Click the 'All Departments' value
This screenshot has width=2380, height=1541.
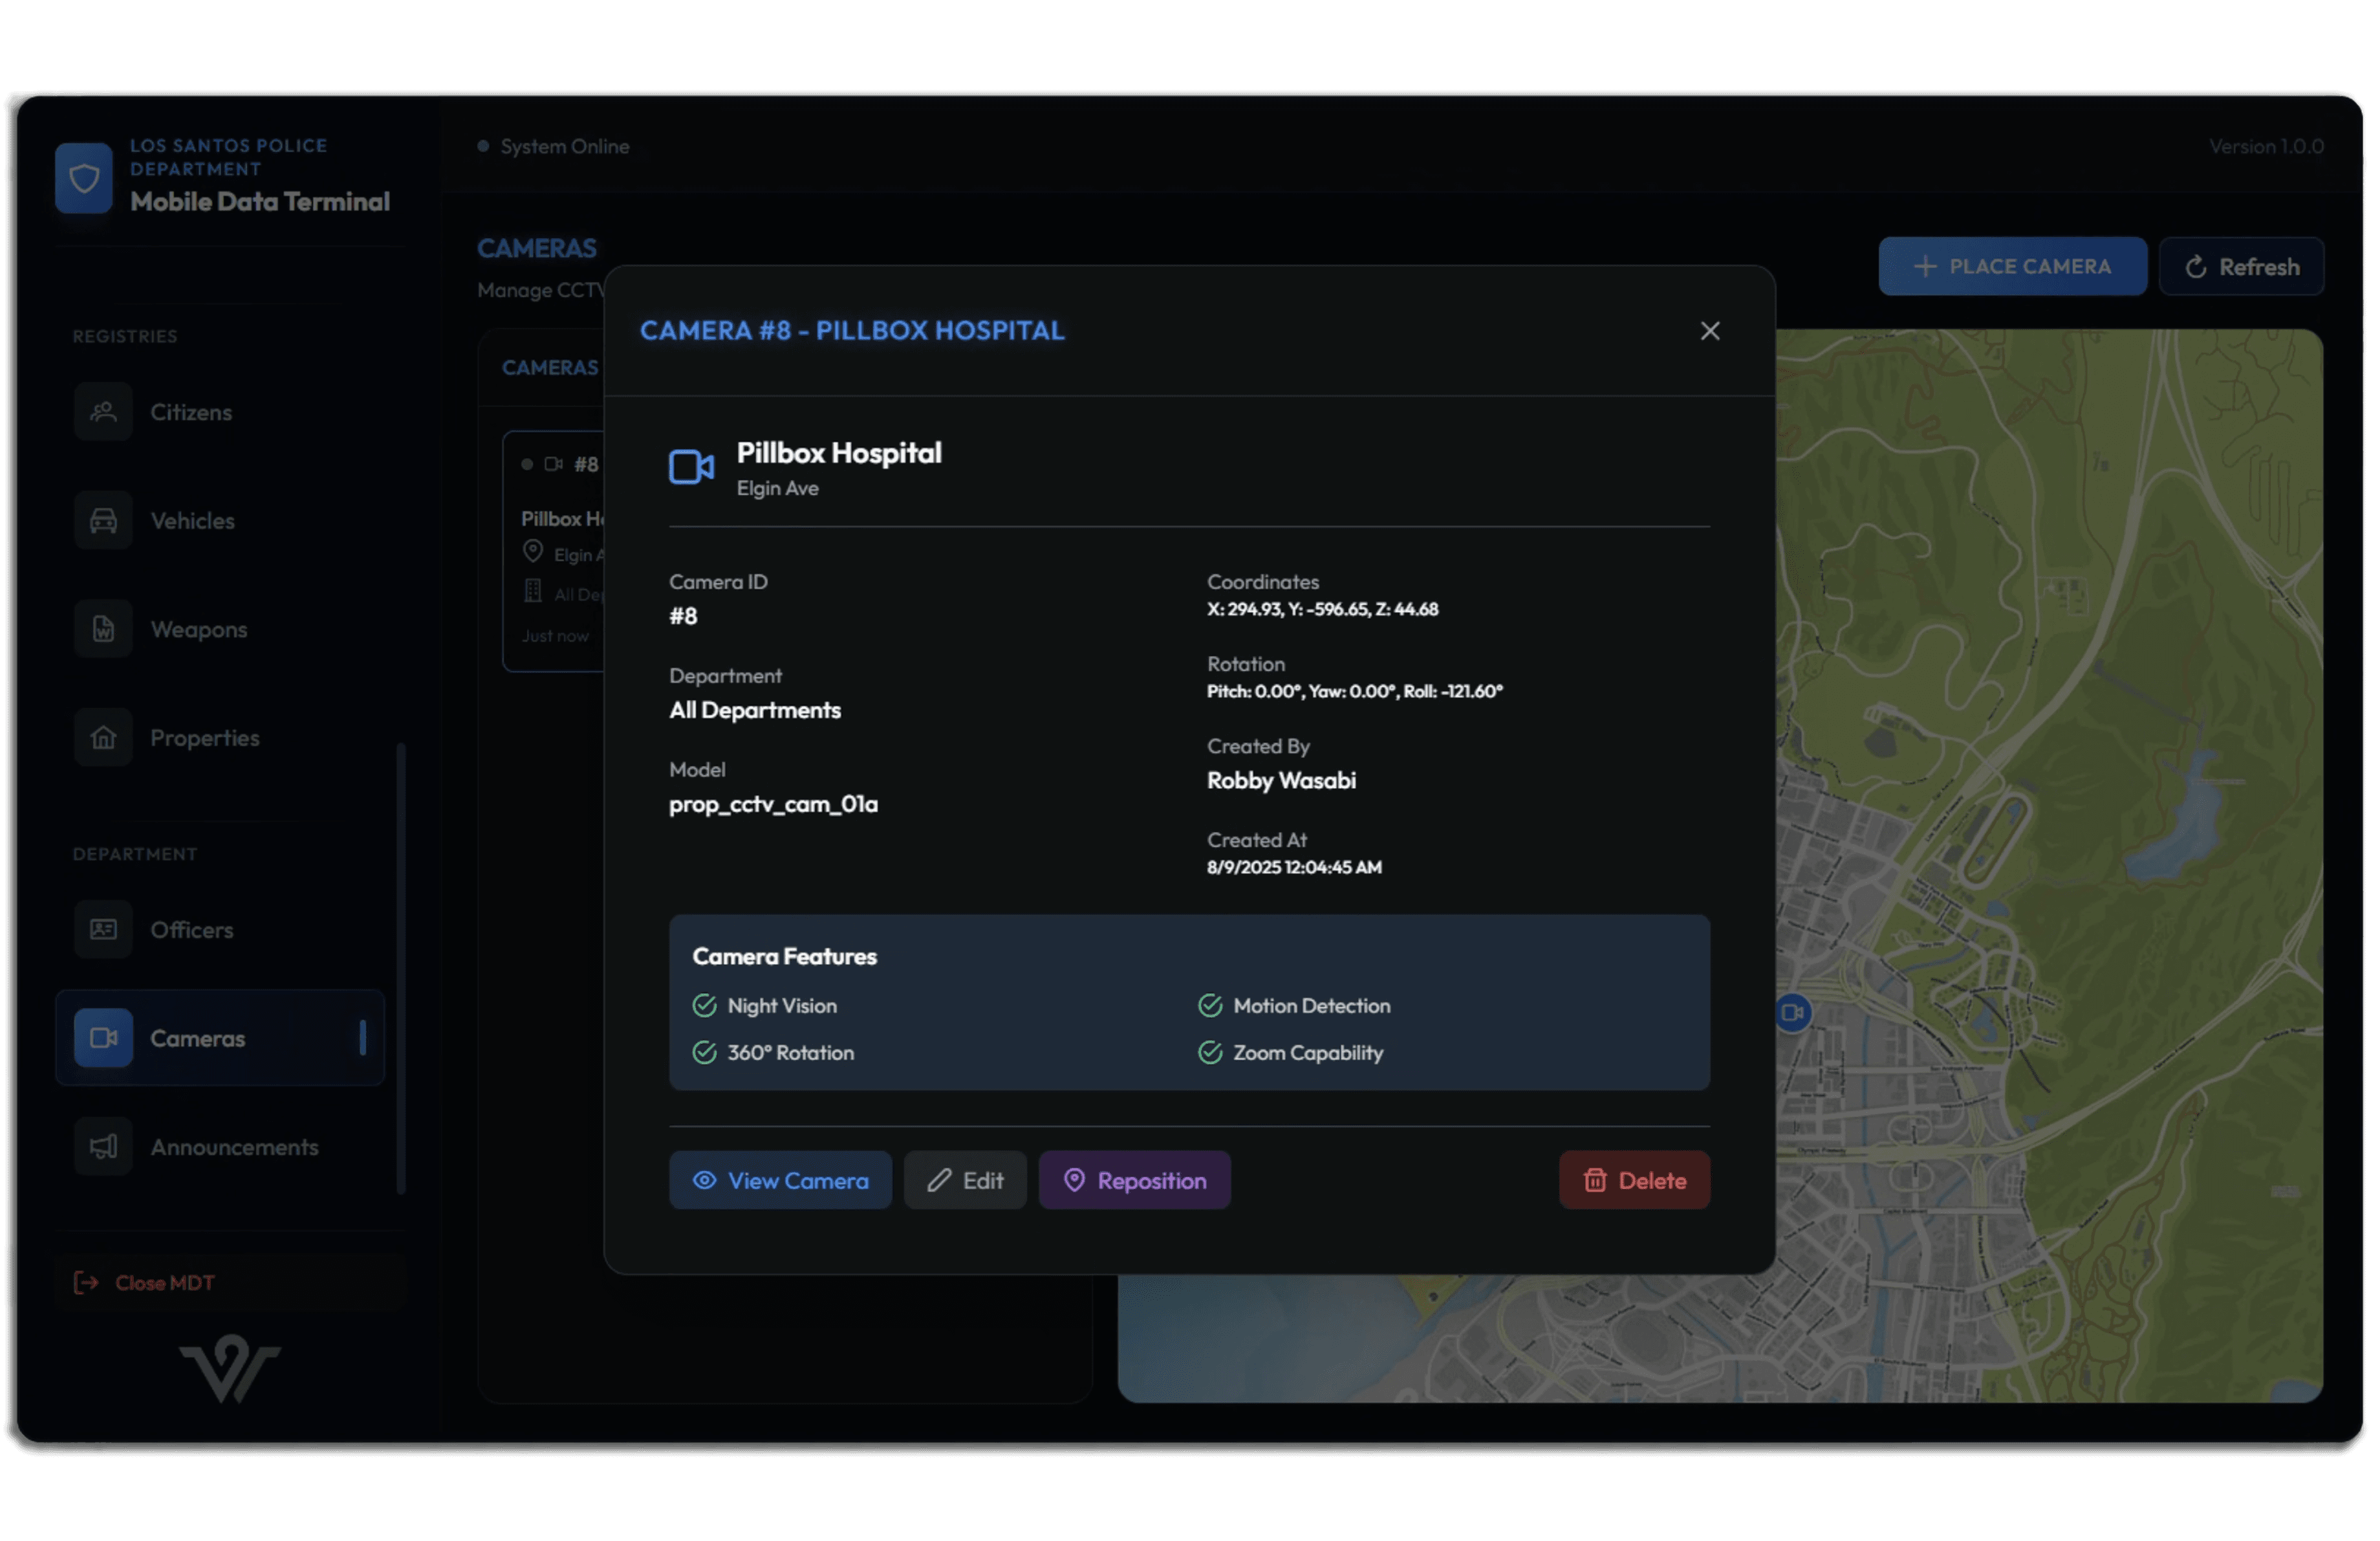point(755,711)
